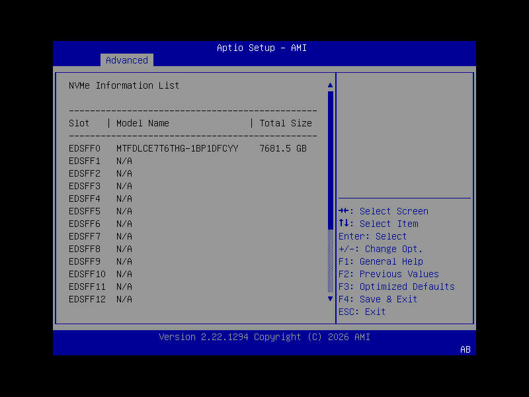Click the F2: Previous Values line
Image resolution: width=529 pixels, height=397 pixels.
(389, 274)
